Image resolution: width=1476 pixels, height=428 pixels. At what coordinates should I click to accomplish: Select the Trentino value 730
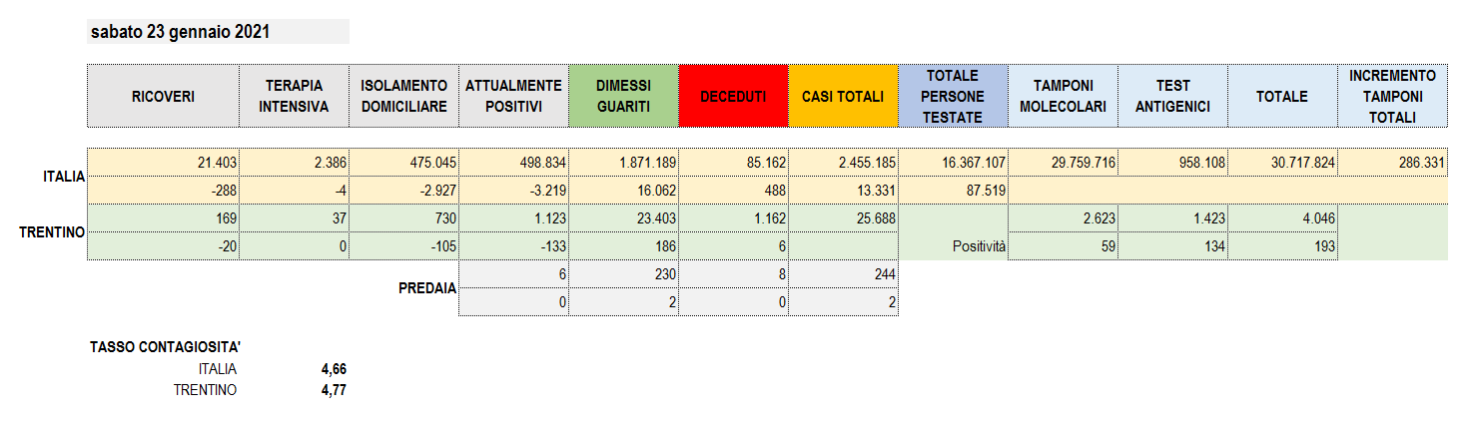(403, 217)
